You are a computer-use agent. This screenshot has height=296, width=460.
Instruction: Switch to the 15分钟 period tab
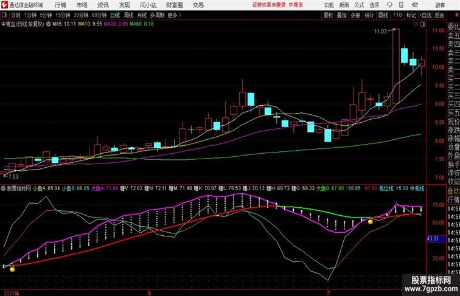[x=63, y=15]
